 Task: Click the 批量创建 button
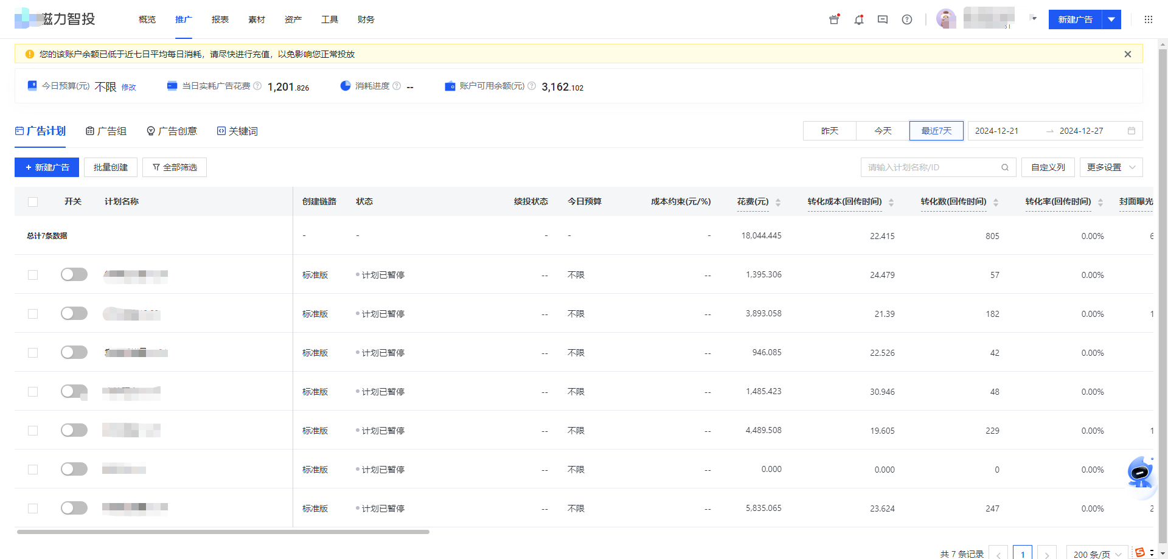[x=110, y=167]
